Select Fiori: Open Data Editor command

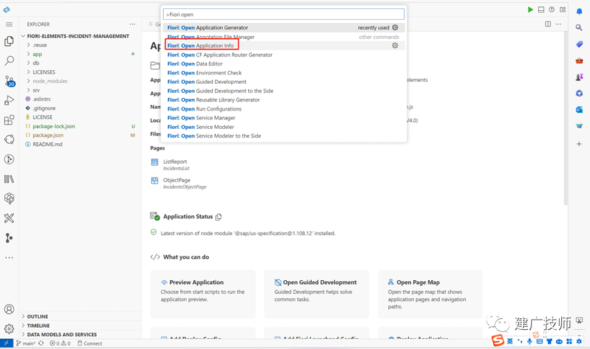point(284,63)
